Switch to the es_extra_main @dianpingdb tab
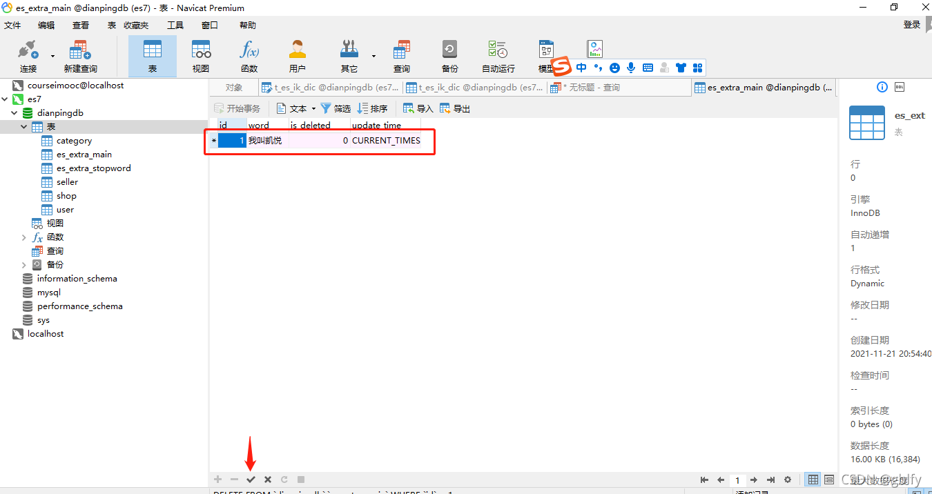Screen dimensions: 932x494 pyautogui.click(x=764, y=88)
